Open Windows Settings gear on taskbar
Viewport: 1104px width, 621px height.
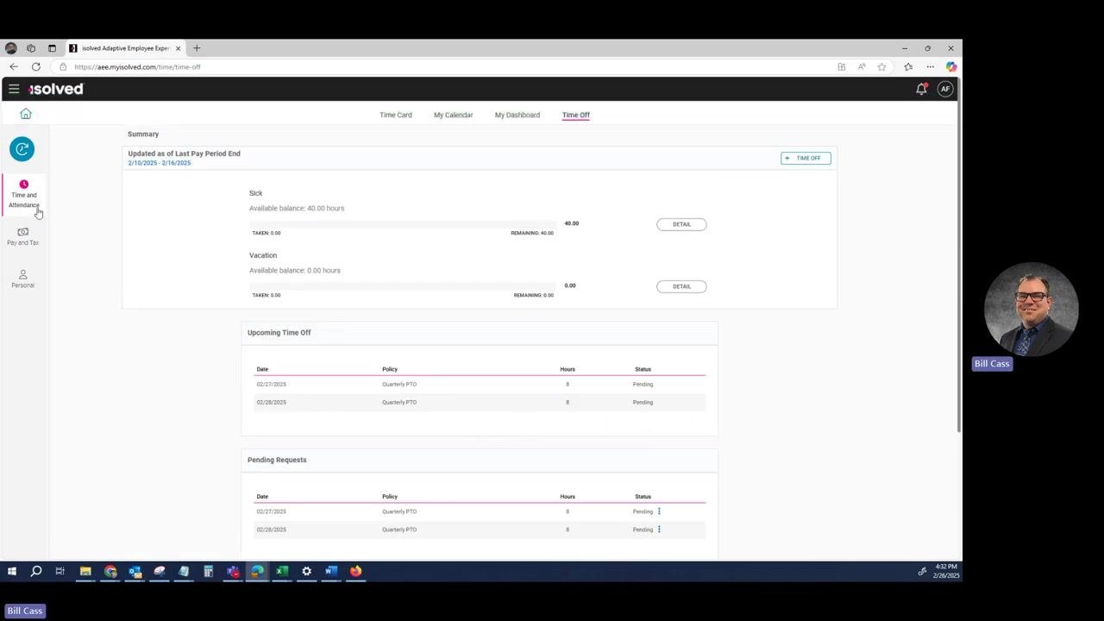click(x=306, y=571)
